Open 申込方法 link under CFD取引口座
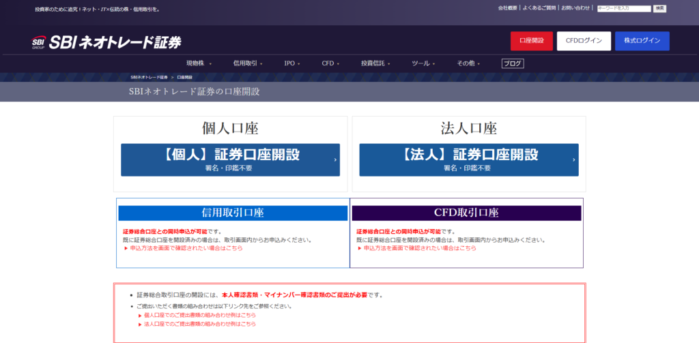The width and height of the screenshot is (699, 343). tap(420, 248)
